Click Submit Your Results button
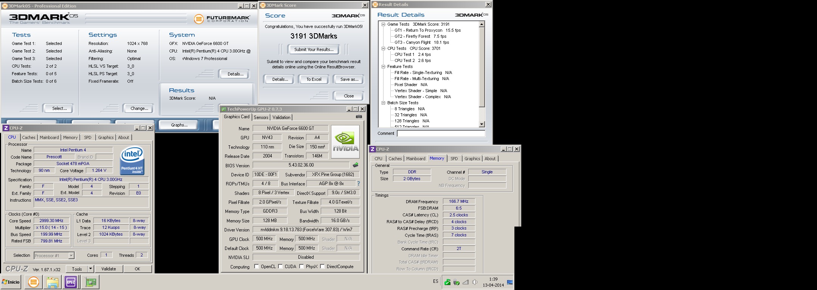The height and width of the screenshot is (290, 817). pyautogui.click(x=314, y=49)
